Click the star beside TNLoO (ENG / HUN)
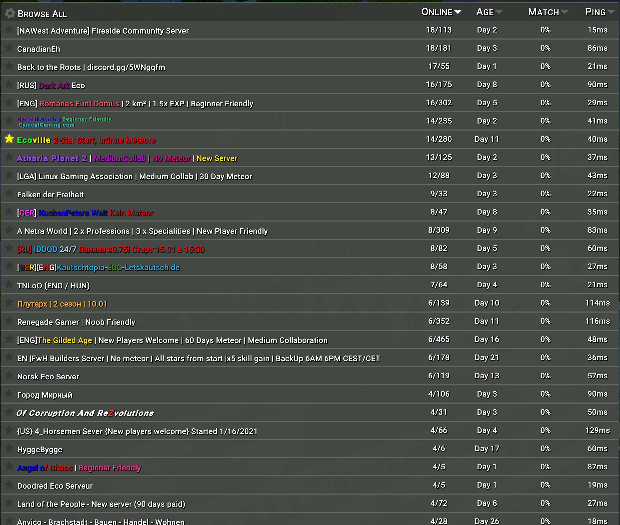 pyautogui.click(x=9, y=285)
